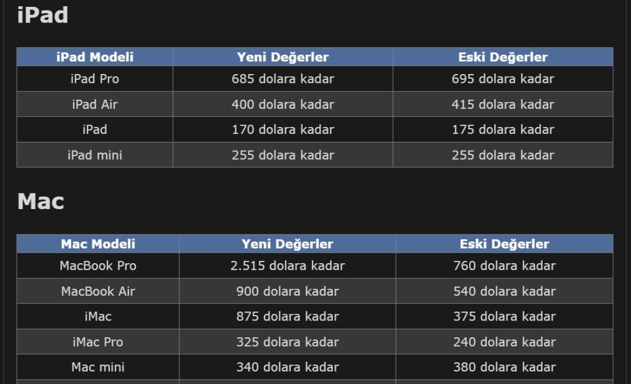Click the iPad Pro row label
Viewport: 631px width, 384px height.
pos(95,79)
